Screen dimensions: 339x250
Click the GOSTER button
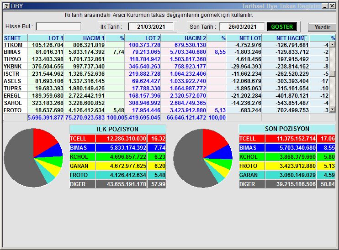tap(282, 27)
